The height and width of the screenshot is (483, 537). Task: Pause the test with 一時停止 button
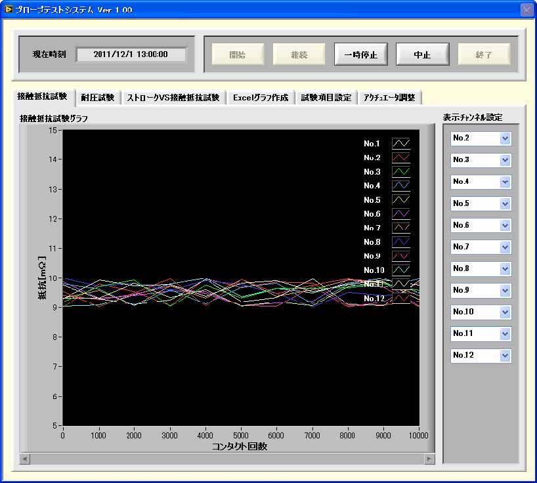click(x=360, y=54)
